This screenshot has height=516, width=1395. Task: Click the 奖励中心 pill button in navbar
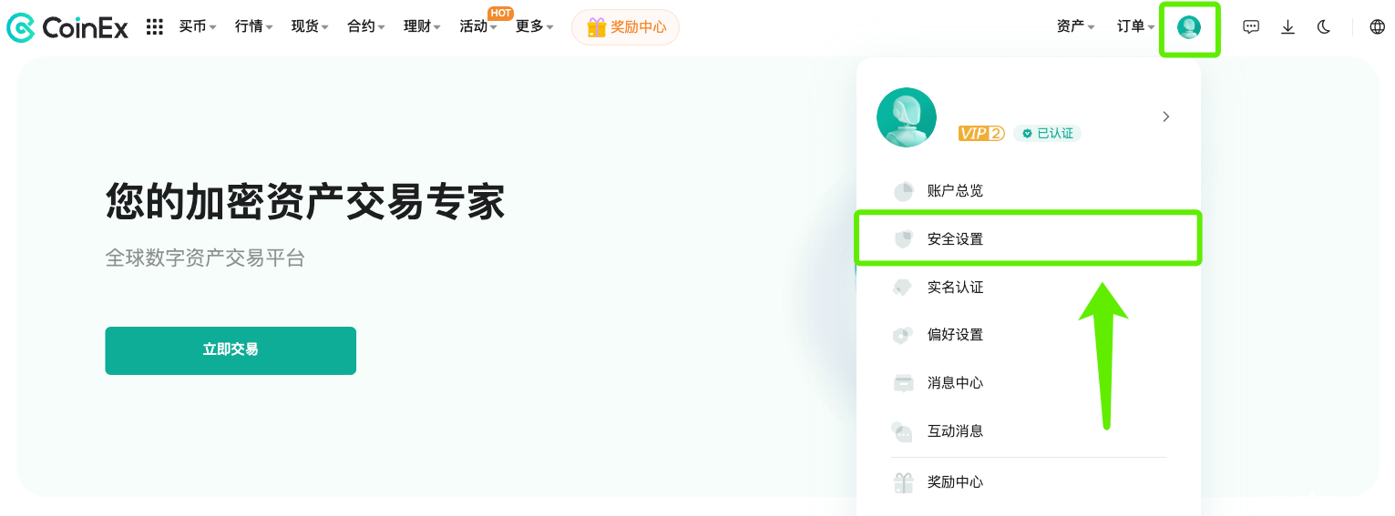point(625,27)
